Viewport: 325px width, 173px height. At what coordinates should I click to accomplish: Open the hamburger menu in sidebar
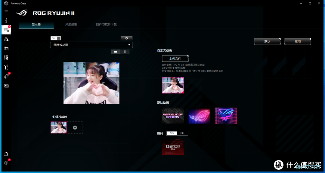point(6,11)
